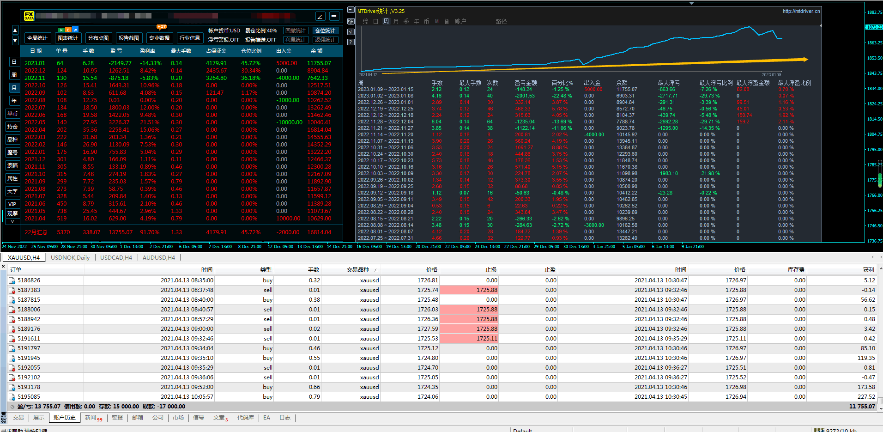Click order icon for order 5188006
This screenshot has width=883, height=432.
pos(12,310)
